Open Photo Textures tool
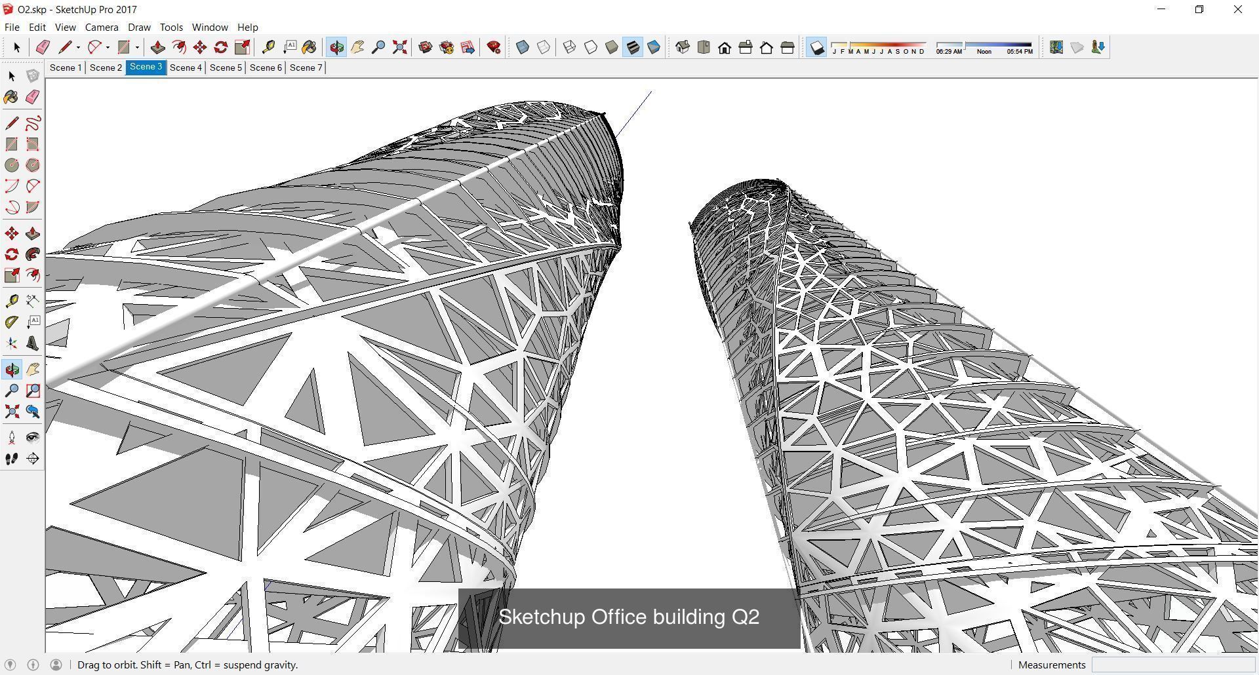Viewport: 1259px width, 675px height. pyautogui.click(x=1098, y=47)
